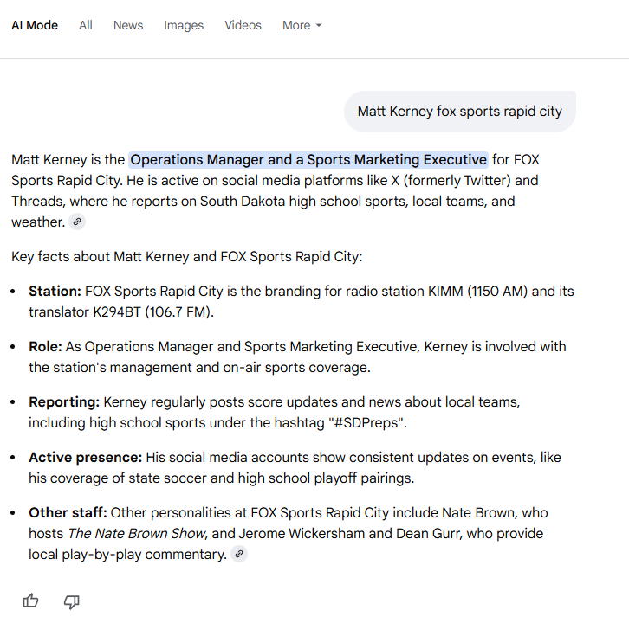
Task: Click the 'KIMM (1150 AM)' station text
Action: tap(477, 292)
